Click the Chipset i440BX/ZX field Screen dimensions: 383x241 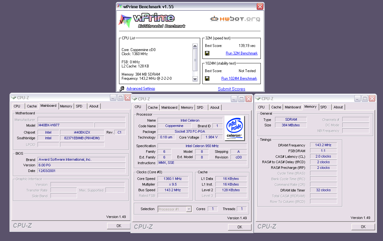tap(82, 132)
